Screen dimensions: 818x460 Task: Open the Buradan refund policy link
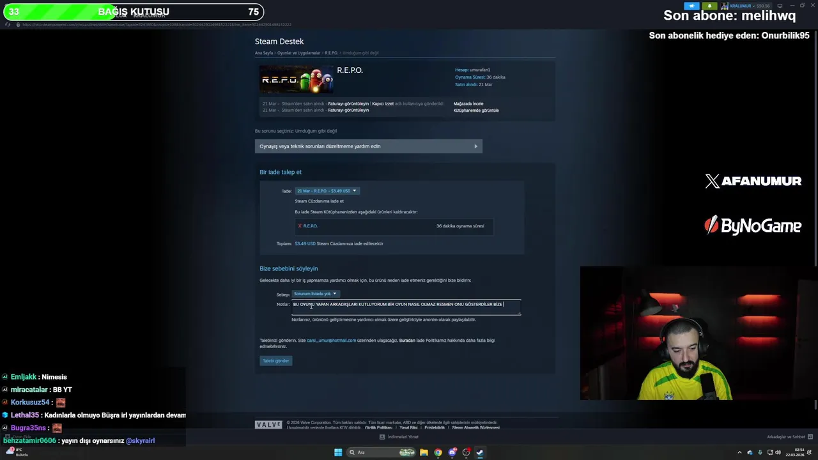tap(407, 341)
